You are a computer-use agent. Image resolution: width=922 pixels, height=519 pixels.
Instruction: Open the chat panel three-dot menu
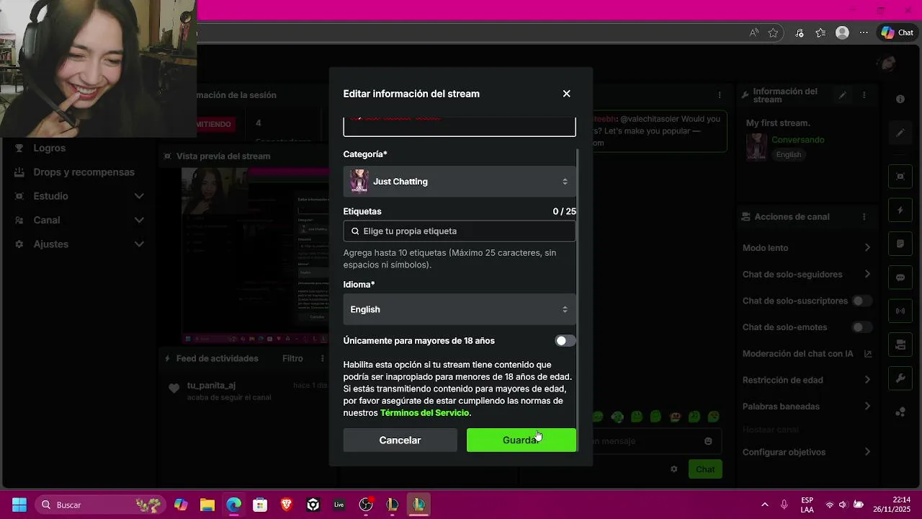(719, 95)
